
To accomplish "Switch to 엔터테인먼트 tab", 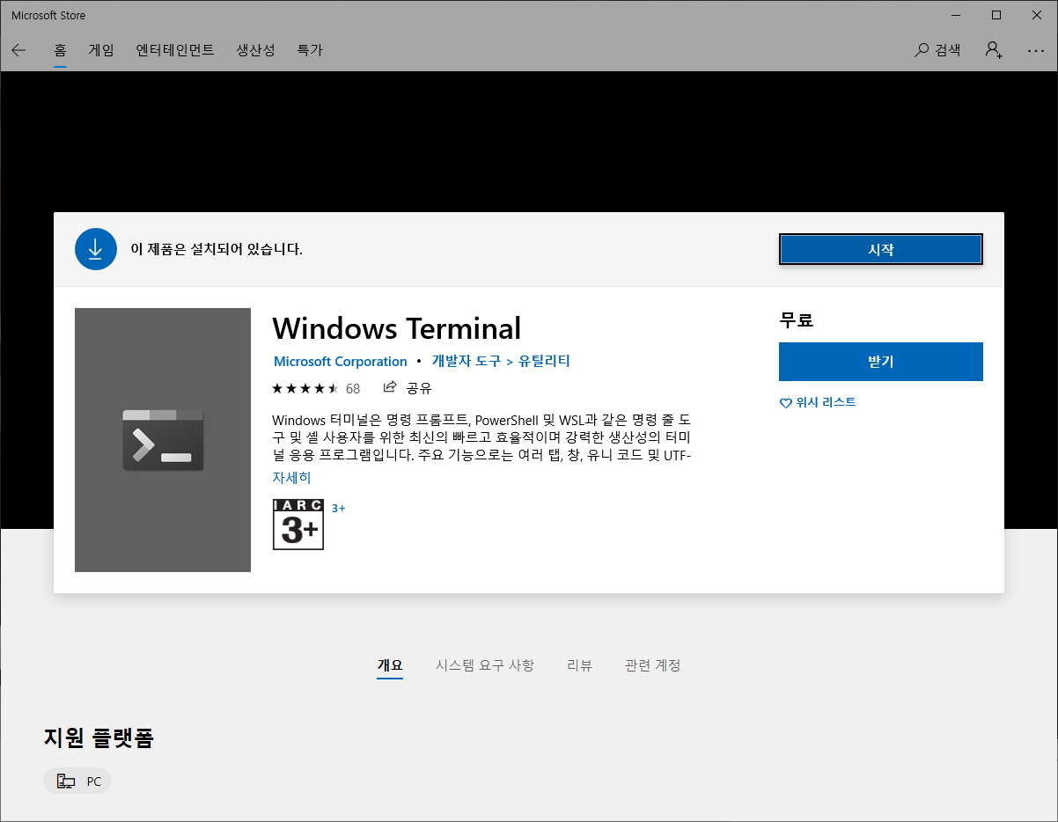I will click(175, 50).
